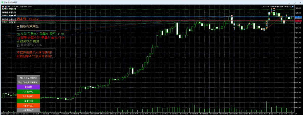Click the padlock icon beside 授权有效期至
This screenshot has width=303, height=115.
tap(18, 27)
